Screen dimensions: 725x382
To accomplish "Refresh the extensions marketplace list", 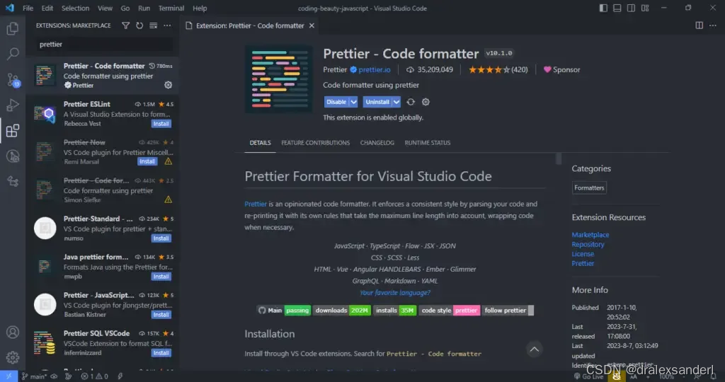I will coord(139,25).
